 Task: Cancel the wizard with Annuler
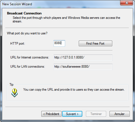click(119, 114)
